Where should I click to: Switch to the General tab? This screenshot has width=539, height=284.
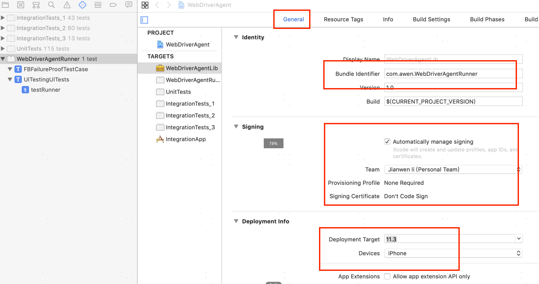[293, 19]
